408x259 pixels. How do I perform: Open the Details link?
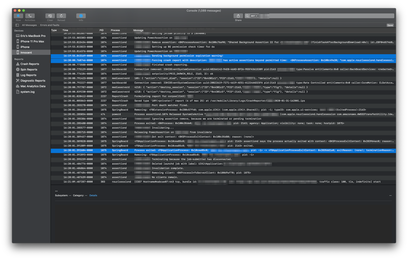tap(93, 196)
